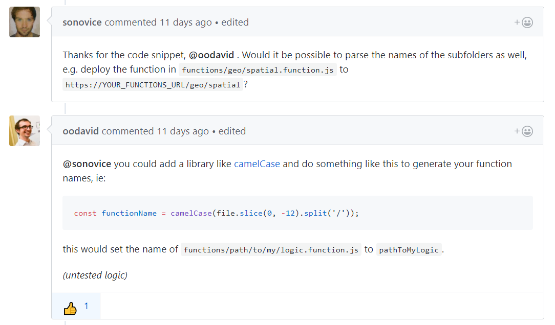Click the pathToMyLogic inline code text

pos(408,249)
